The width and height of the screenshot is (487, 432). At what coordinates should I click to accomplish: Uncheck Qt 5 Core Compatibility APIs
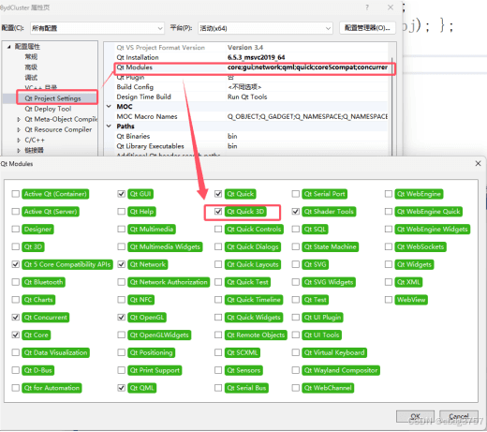coord(16,264)
